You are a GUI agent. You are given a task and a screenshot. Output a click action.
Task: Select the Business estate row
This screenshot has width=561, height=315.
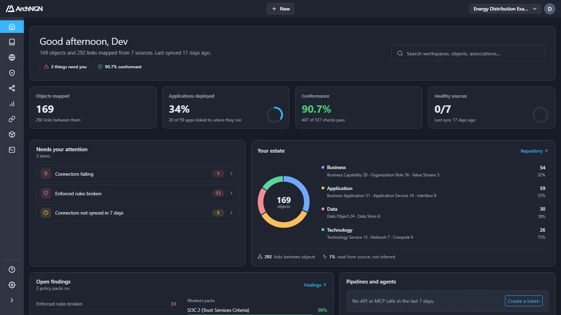[433, 171]
